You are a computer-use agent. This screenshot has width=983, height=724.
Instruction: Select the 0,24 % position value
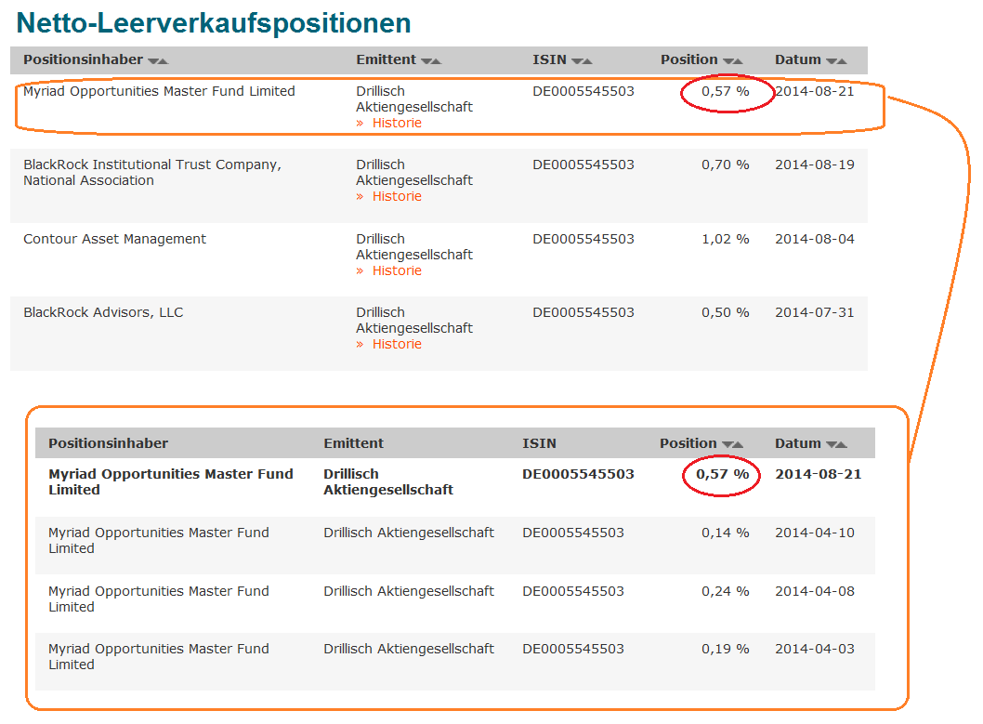pos(726,591)
